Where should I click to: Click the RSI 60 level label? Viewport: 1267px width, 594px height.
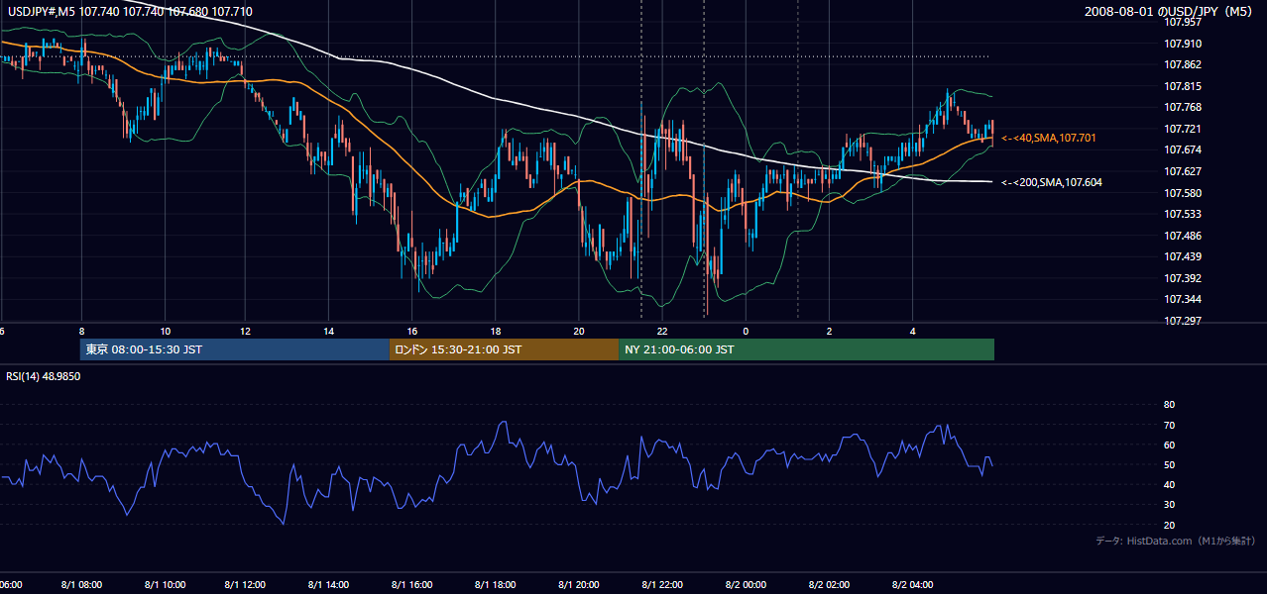(1169, 445)
